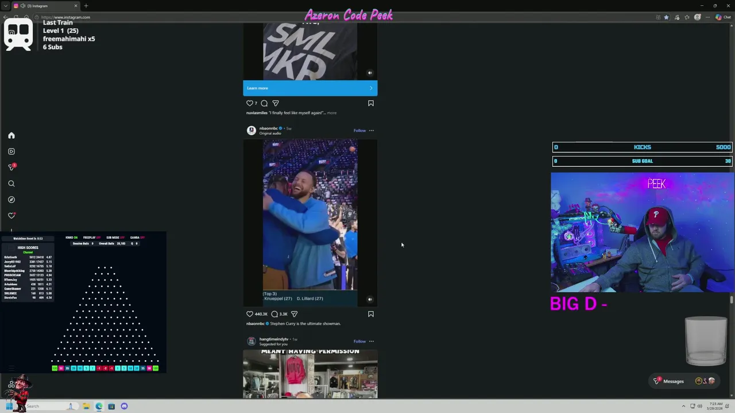
Task: Click original audio under nbaonnbc
Action: pos(270,133)
